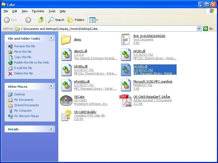Click the Publish to Web globe icon

(x=10, y=63)
